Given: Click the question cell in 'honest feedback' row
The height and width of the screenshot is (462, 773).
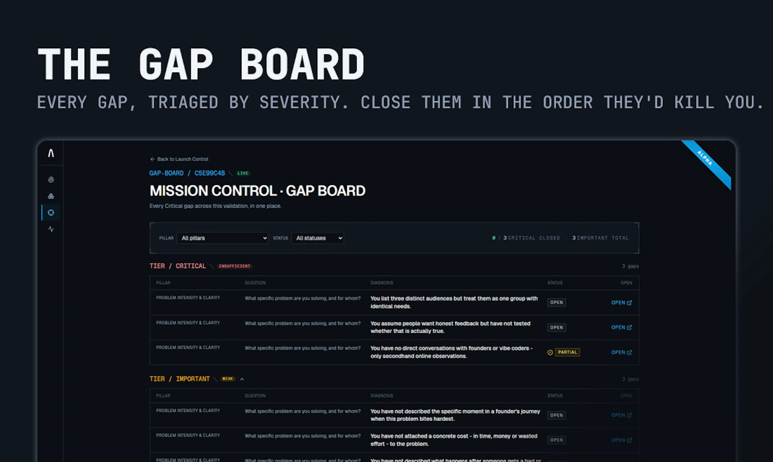Looking at the screenshot, I should (302, 323).
